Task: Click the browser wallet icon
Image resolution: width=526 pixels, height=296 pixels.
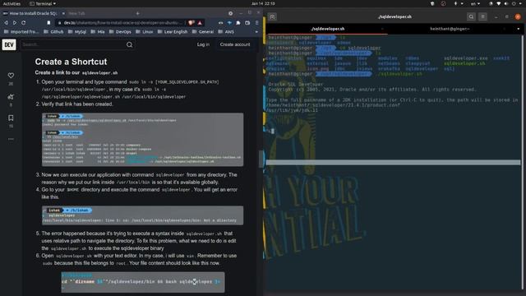Action: click(247, 23)
